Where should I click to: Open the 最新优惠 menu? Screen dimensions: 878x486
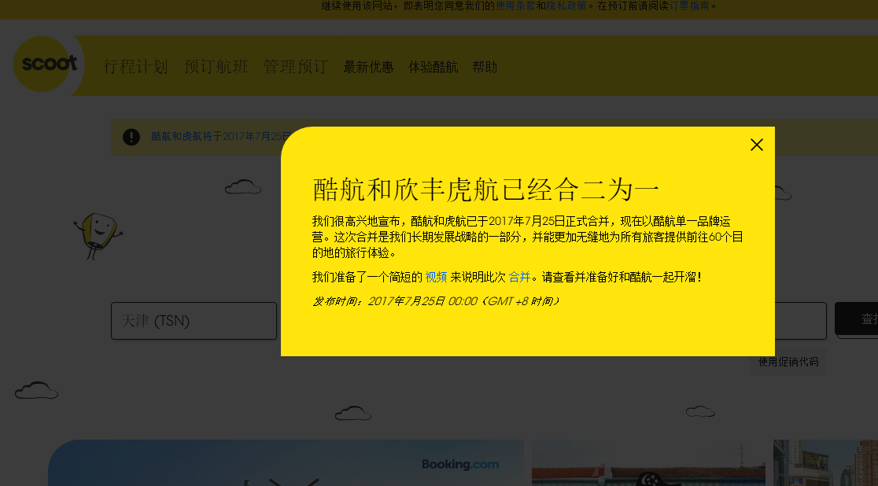coord(368,67)
